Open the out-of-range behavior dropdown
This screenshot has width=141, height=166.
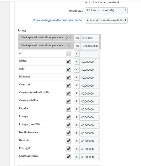(x=106, y=20)
